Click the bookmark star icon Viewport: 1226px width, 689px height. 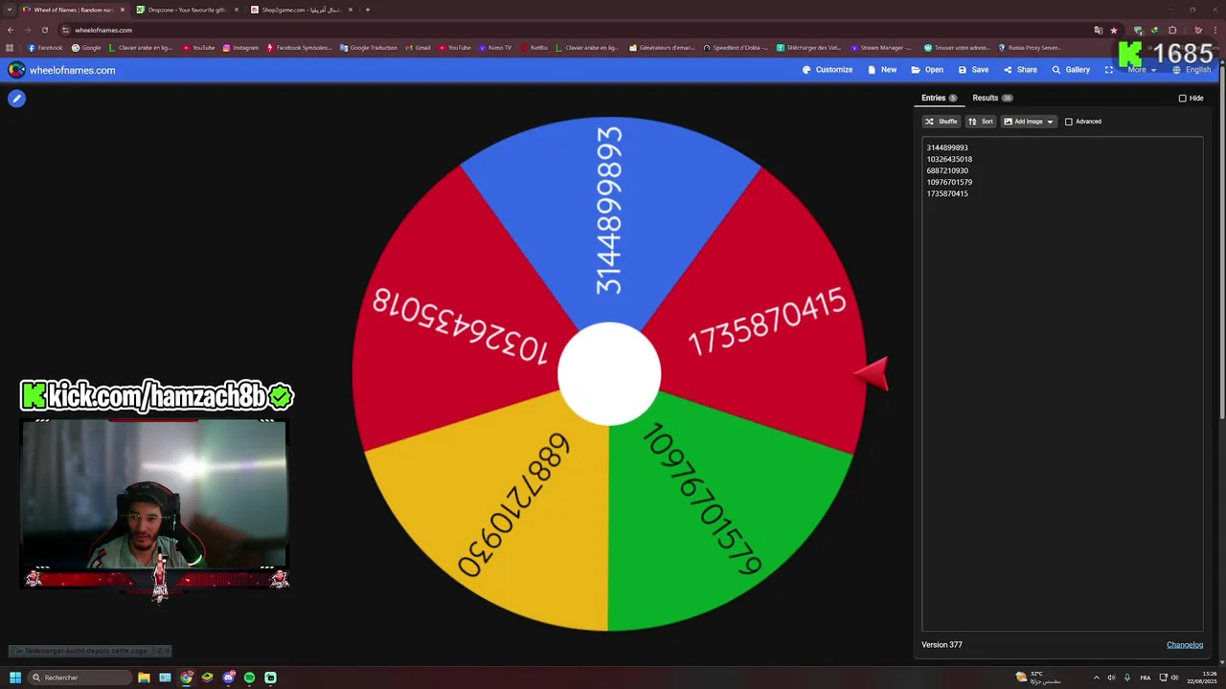pyautogui.click(x=1113, y=30)
